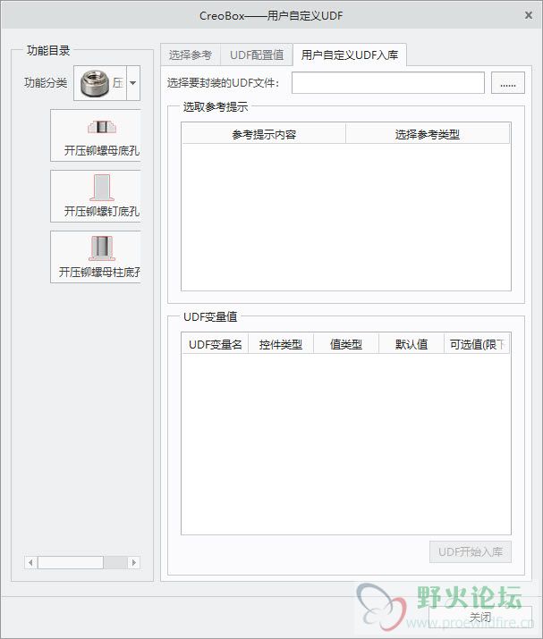The width and height of the screenshot is (543, 639).
Task: Click the 控件类型 column header
Action: (281, 344)
